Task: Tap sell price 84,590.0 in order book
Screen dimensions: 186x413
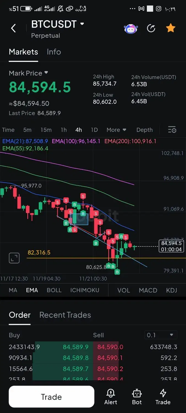Action: pyautogui.click(x=110, y=347)
